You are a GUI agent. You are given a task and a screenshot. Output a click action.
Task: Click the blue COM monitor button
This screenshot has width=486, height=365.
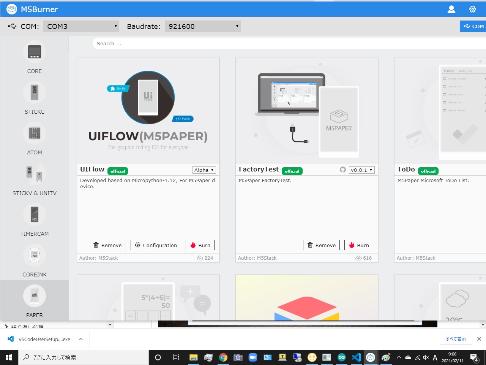click(473, 26)
